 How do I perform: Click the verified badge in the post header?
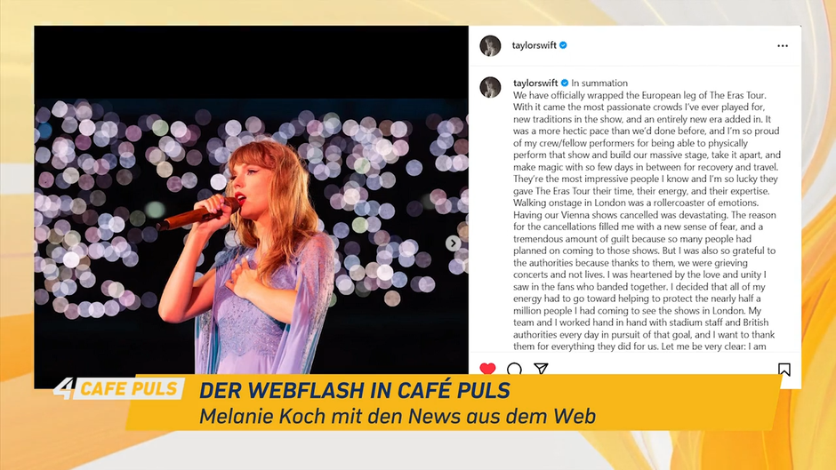pyautogui.click(x=563, y=45)
